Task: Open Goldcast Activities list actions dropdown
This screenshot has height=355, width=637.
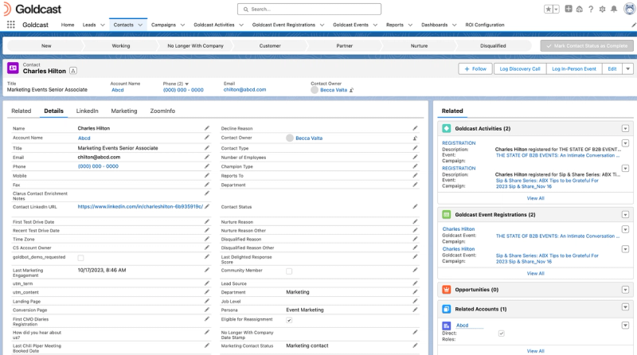Action: (x=625, y=128)
